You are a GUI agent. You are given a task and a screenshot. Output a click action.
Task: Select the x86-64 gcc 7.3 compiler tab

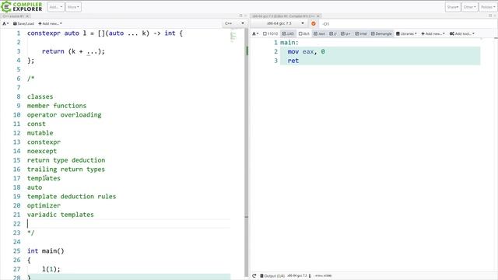283,16
